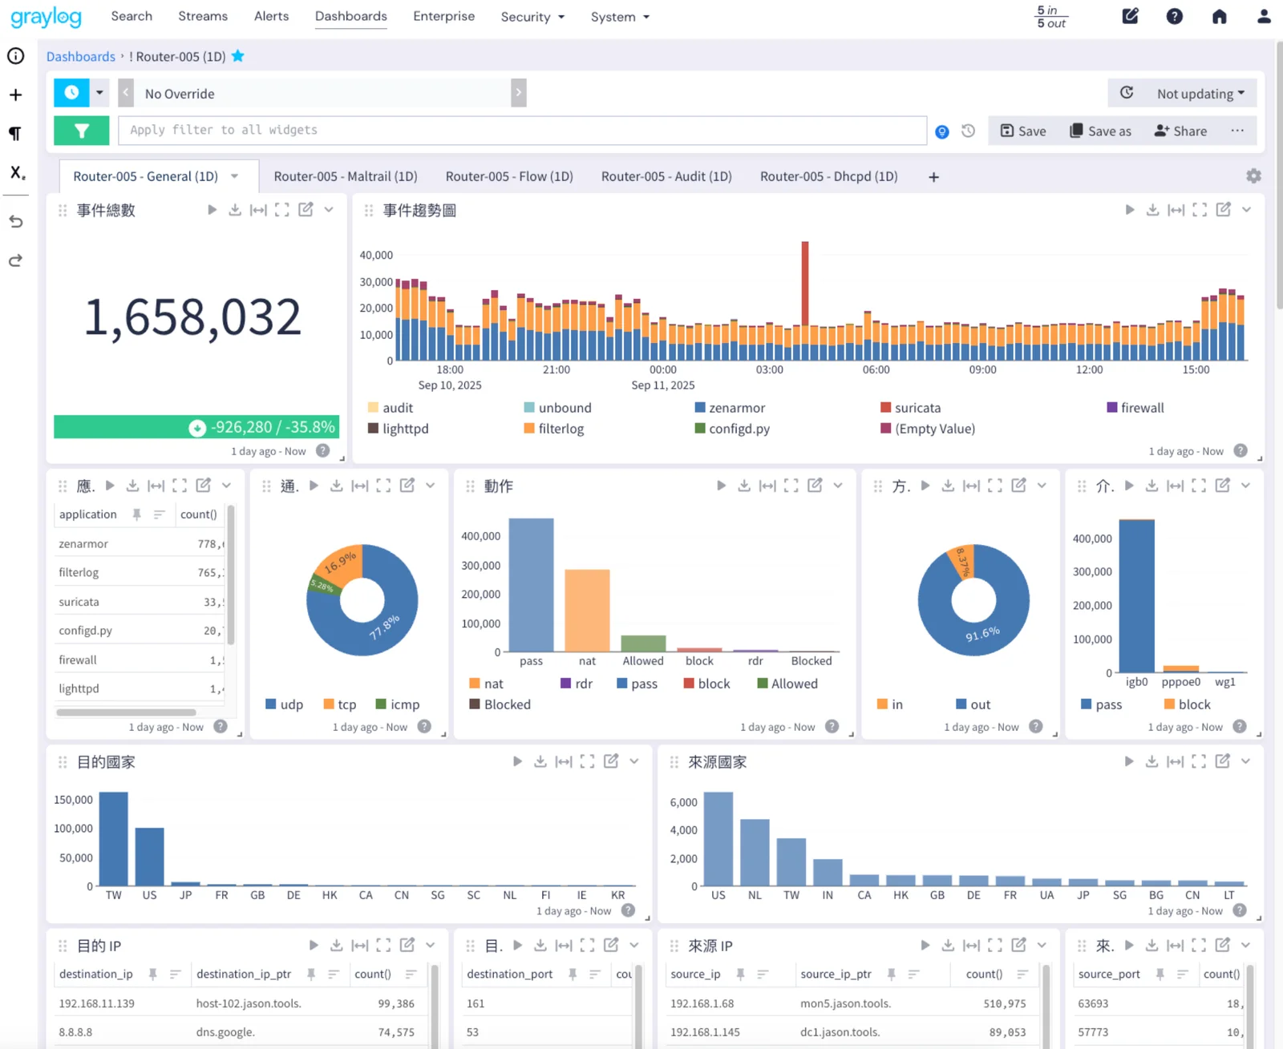The height and width of the screenshot is (1049, 1283).
Task: Pin the source_ip_ptr column
Action: (891, 974)
